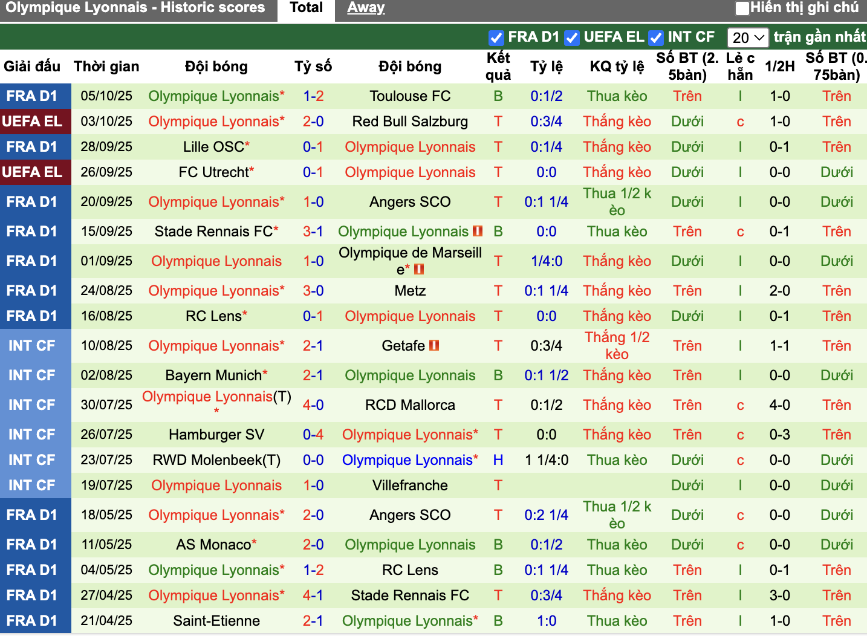Click Angers SCO on 18/05/25 row
The image size is (867, 636).
pos(410,515)
